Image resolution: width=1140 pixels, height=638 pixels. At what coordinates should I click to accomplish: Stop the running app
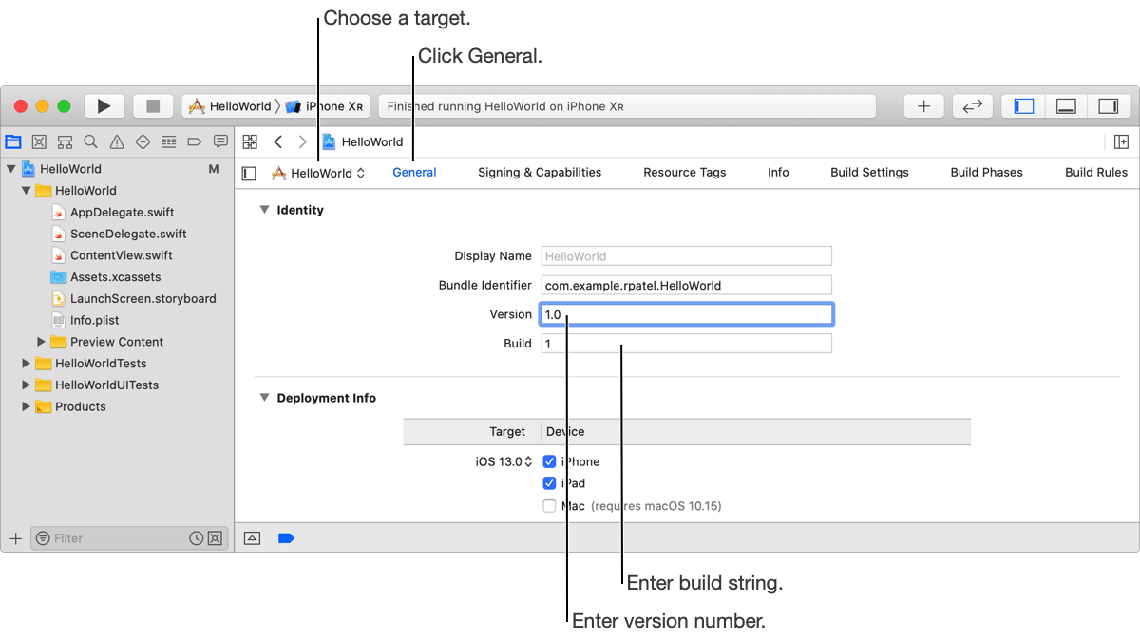click(153, 106)
